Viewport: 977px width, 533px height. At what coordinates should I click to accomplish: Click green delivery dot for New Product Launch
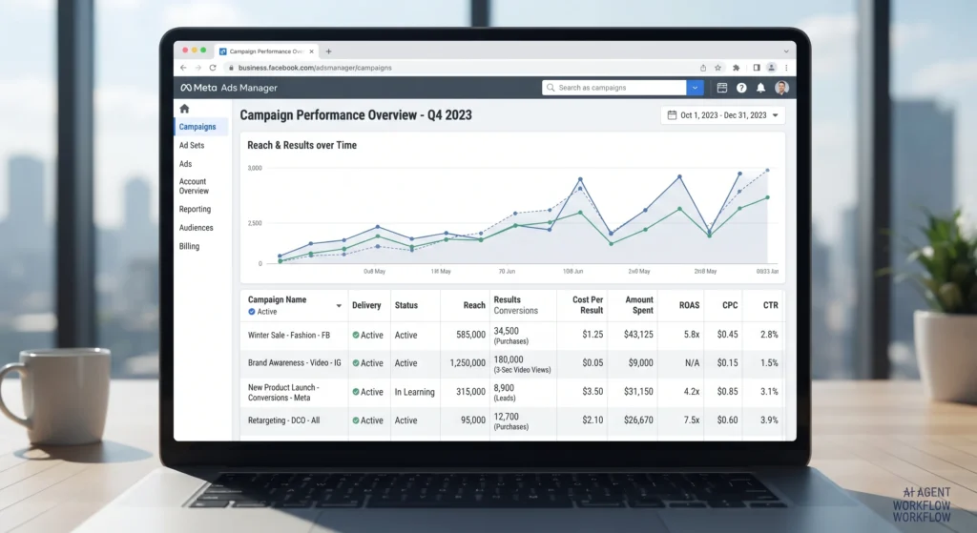tap(356, 392)
